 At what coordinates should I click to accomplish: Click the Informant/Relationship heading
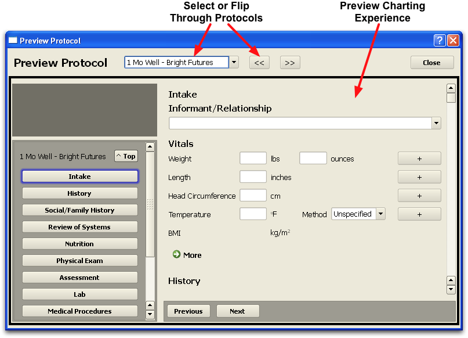220,109
